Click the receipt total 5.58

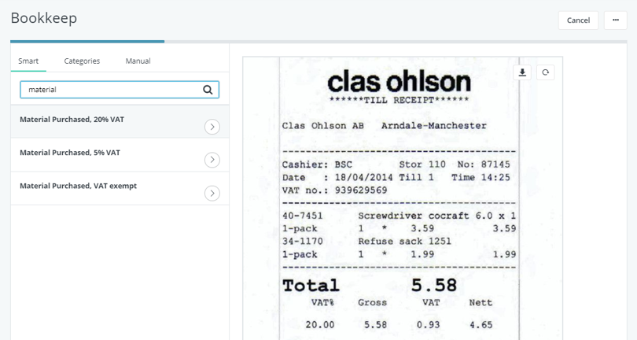434,285
